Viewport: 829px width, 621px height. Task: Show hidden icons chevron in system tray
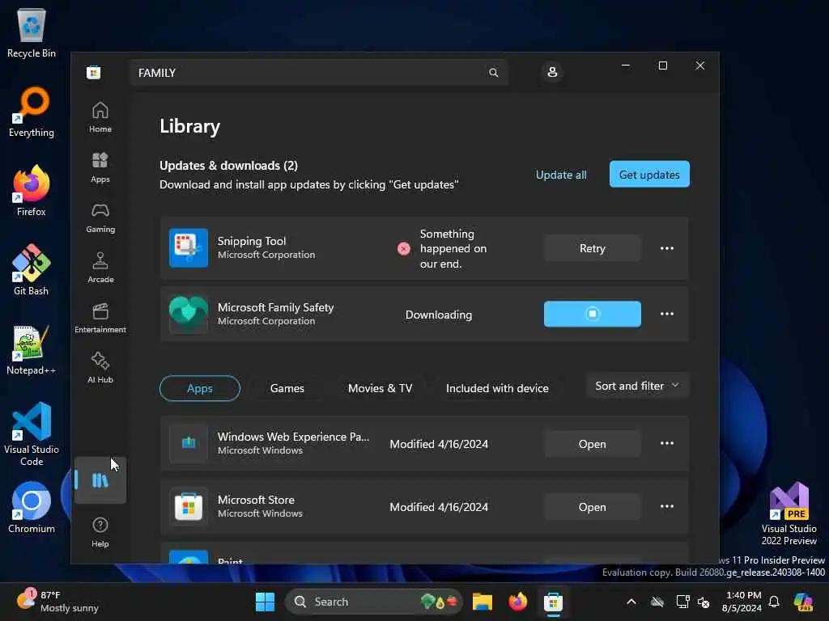[x=631, y=602]
